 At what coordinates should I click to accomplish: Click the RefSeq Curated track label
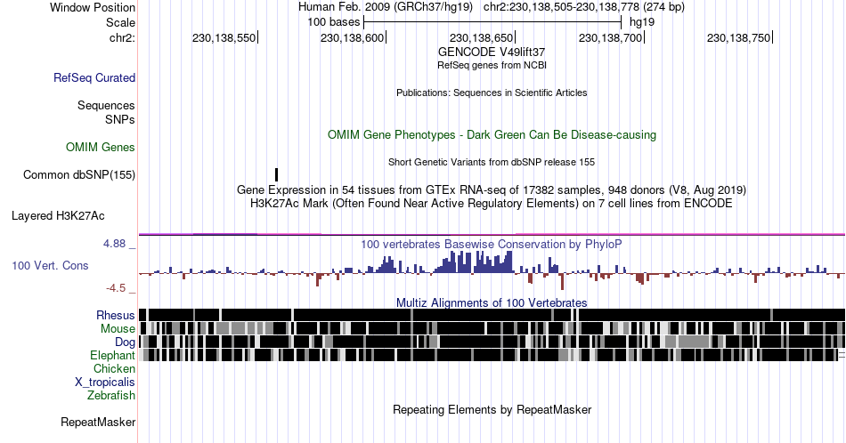[x=94, y=77]
